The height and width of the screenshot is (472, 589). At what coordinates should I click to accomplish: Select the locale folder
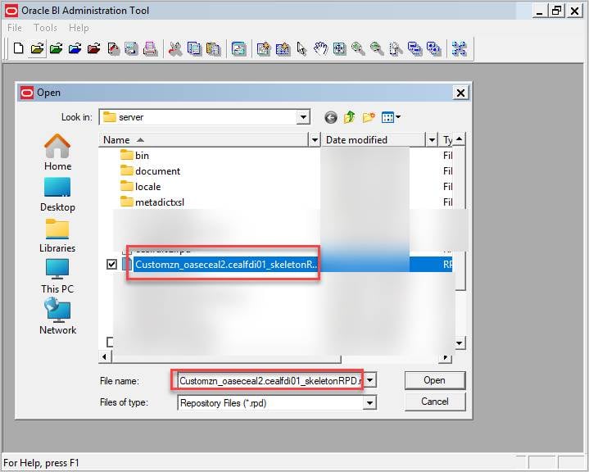[141, 187]
